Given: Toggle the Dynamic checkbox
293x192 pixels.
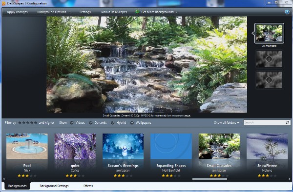Looking at the screenshot, I should coord(91,123).
